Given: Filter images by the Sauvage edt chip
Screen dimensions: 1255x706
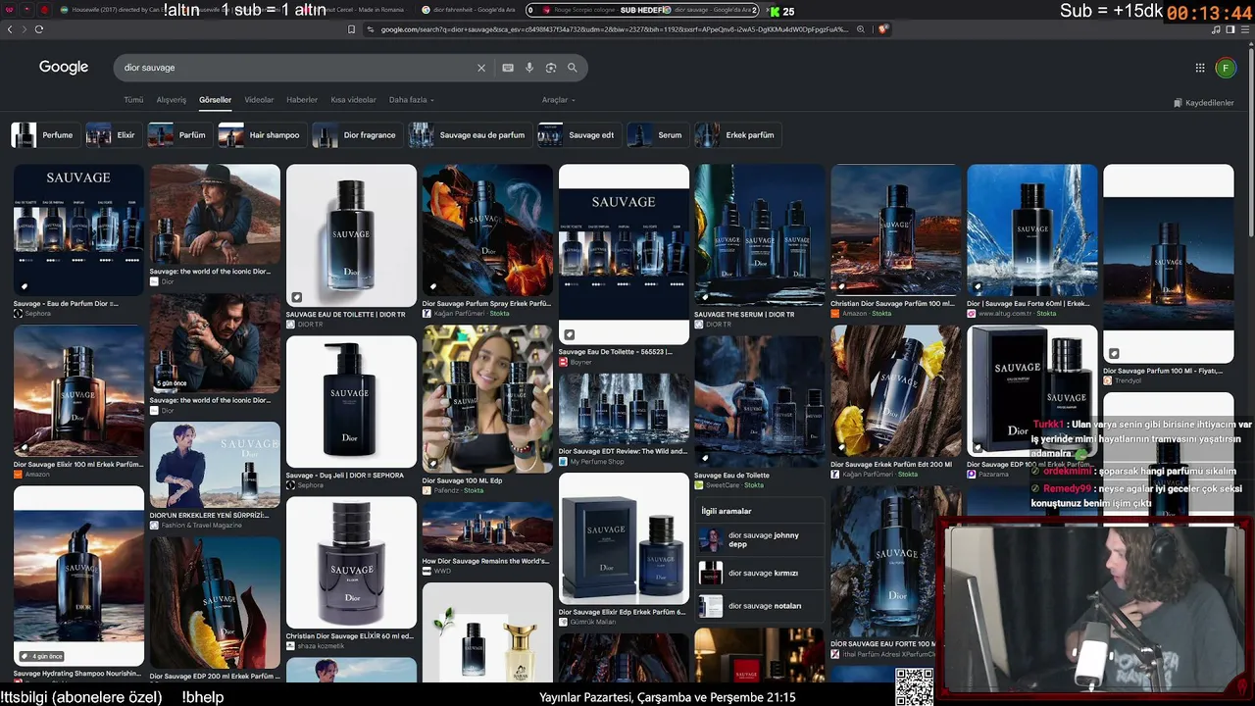Looking at the screenshot, I should 577,135.
